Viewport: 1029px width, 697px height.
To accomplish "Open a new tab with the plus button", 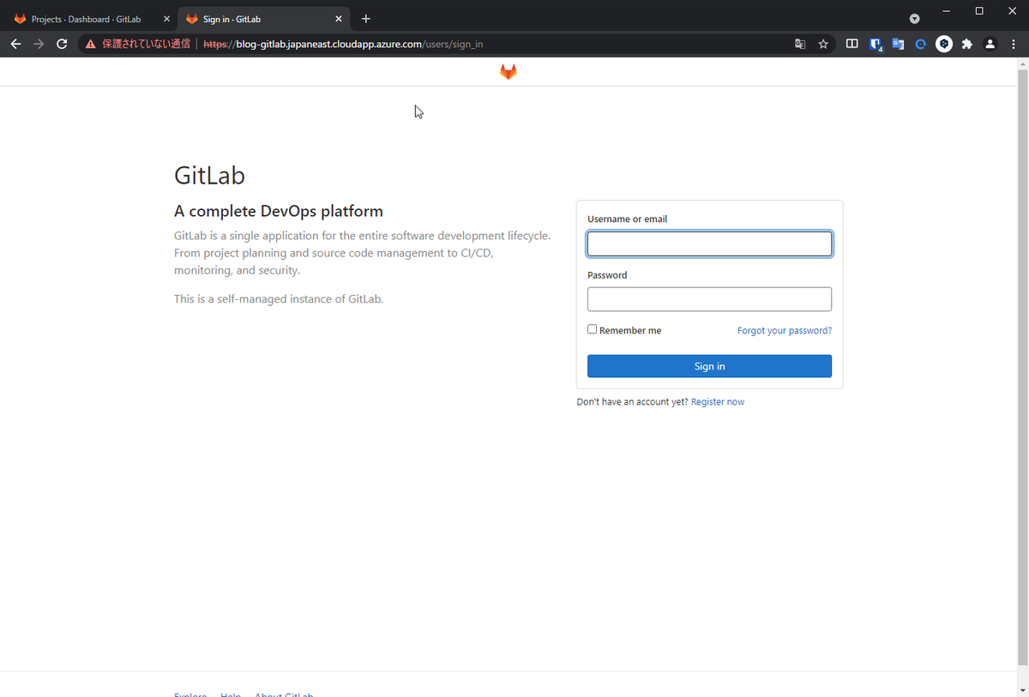I will (x=366, y=19).
